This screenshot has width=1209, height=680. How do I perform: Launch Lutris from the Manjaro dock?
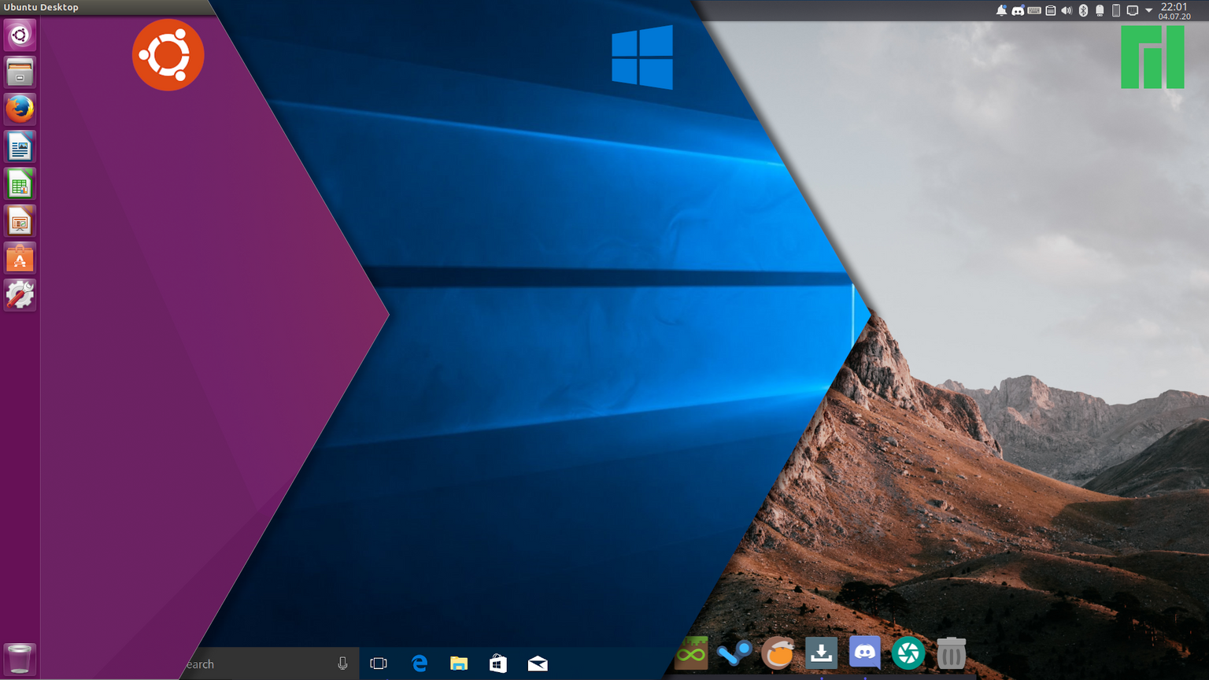pyautogui.click(x=778, y=653)
